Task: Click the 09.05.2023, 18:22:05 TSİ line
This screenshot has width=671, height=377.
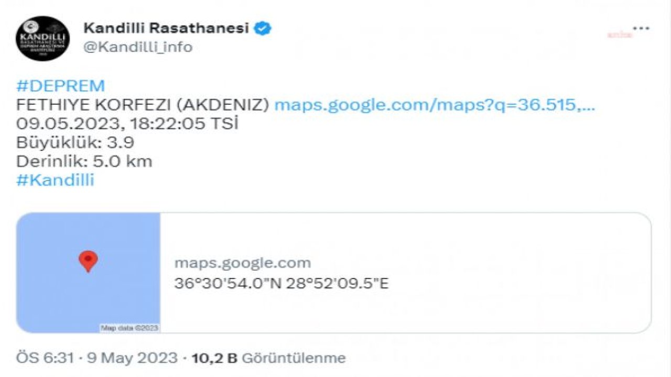Action: pos(127,124)
